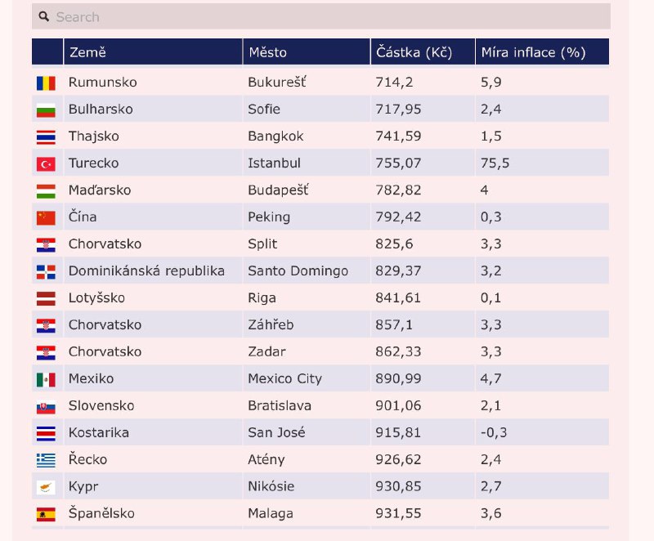Select the Bulgarian flag in Sofie row
This screenshot has width=654, height=541.
point(46,110)
